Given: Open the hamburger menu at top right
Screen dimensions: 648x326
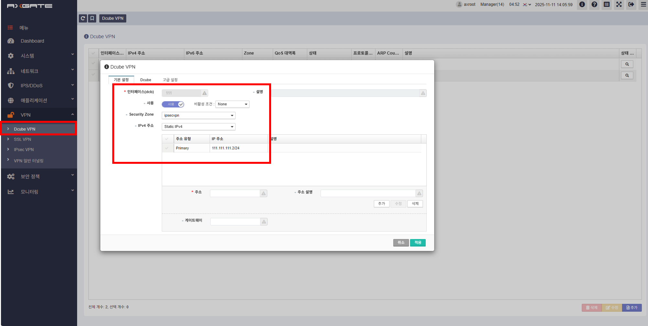Looking at the screenshot, I should [643, 5].
